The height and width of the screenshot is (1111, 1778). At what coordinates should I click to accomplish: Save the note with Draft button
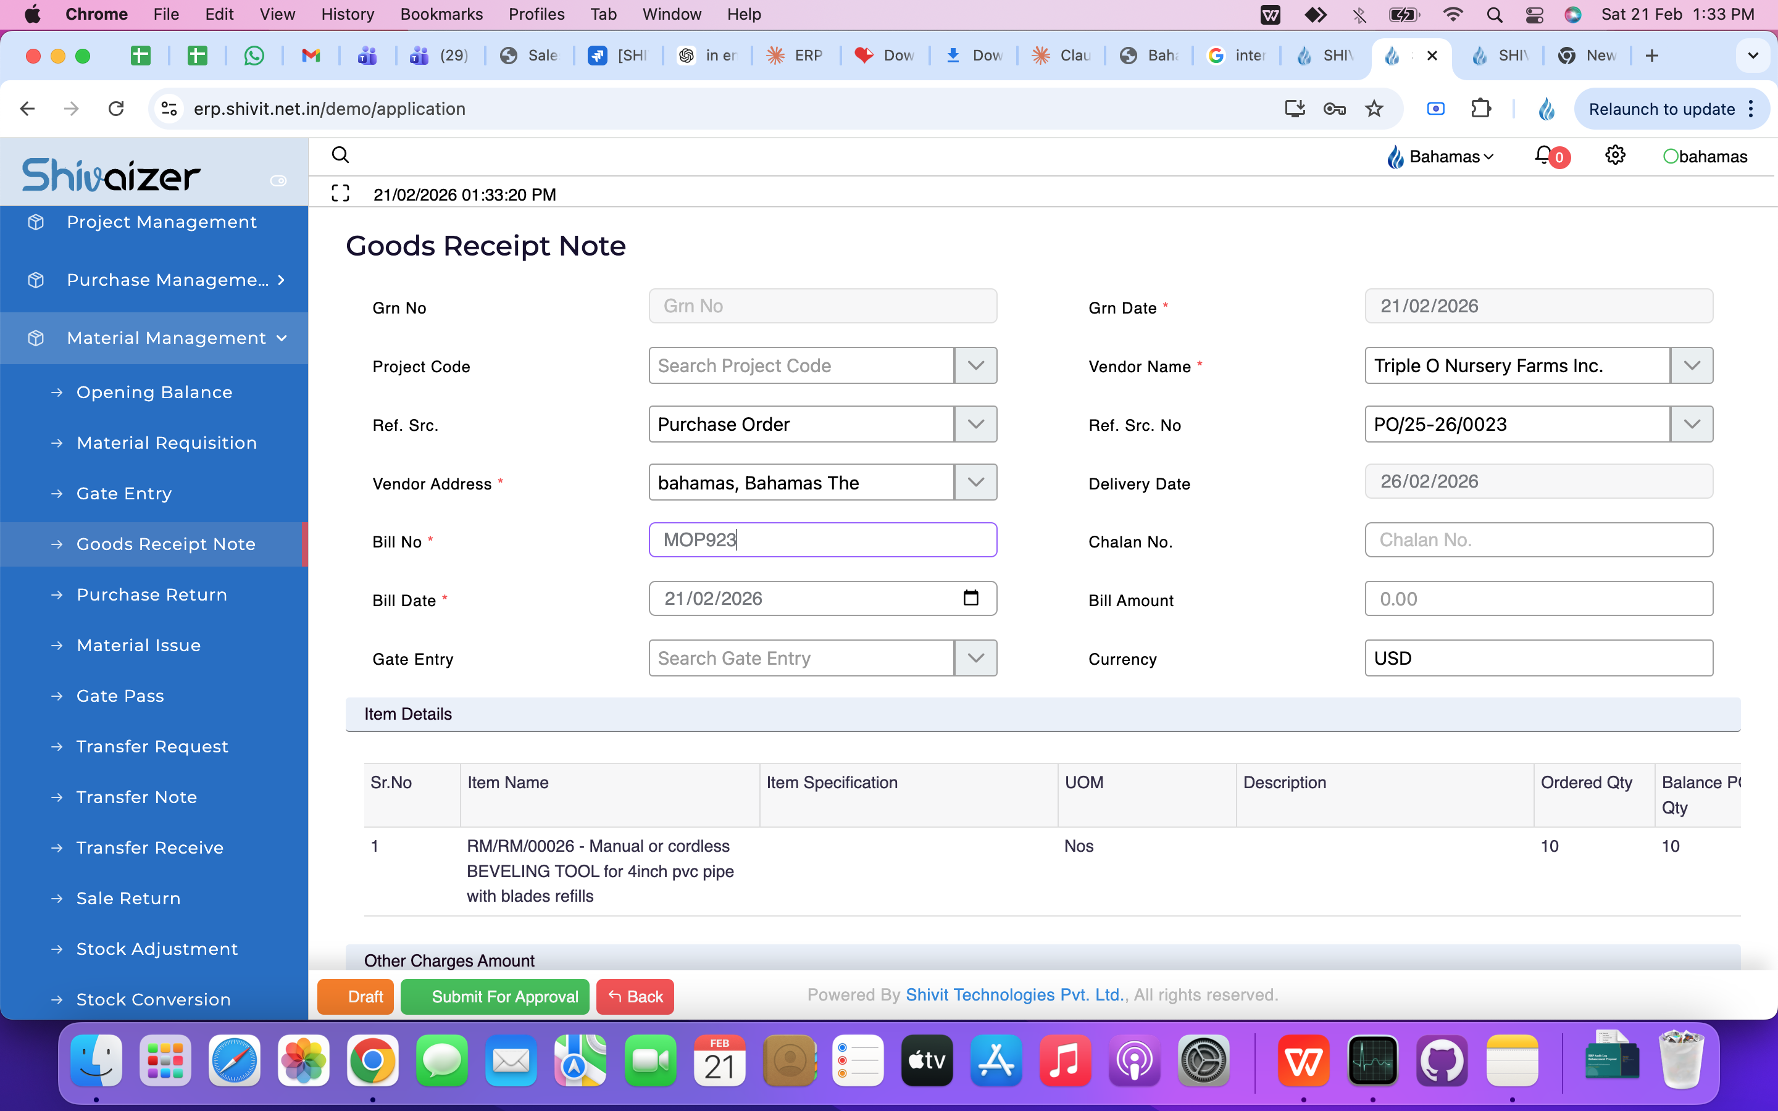[x=356, y=996]
